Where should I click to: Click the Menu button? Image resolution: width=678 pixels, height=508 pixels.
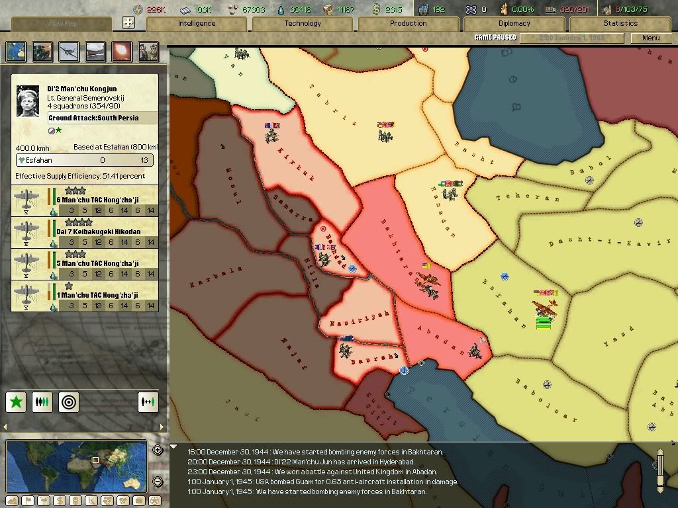coord(651,38)
